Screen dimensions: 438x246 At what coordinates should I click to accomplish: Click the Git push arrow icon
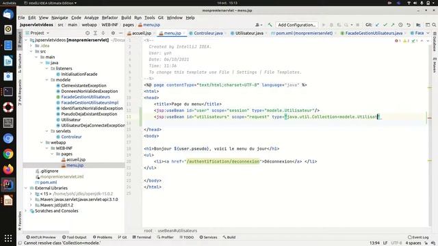point(393,25)
